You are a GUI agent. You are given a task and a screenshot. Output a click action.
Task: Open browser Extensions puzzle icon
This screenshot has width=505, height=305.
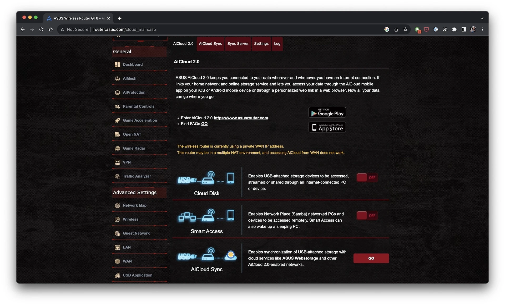pos(454,29)
